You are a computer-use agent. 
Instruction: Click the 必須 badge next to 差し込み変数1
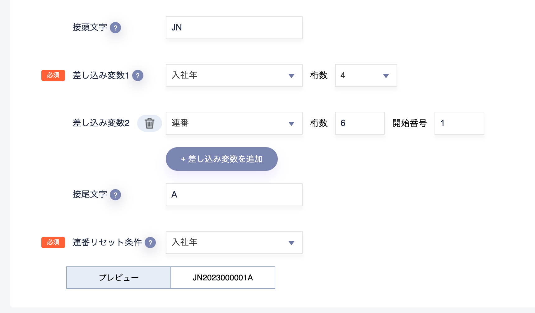pos(53,75)
